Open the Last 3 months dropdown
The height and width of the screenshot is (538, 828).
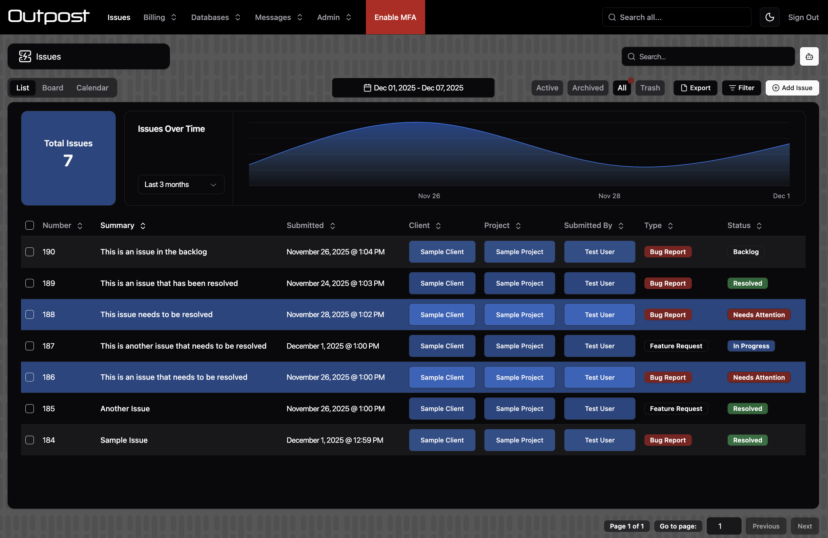pos(181,184)
